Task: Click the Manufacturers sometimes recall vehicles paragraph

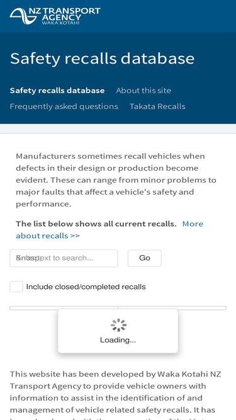Action: coord(116,180)
